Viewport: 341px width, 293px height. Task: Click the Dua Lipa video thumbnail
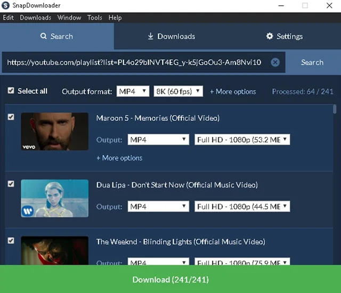click(54, 198)
